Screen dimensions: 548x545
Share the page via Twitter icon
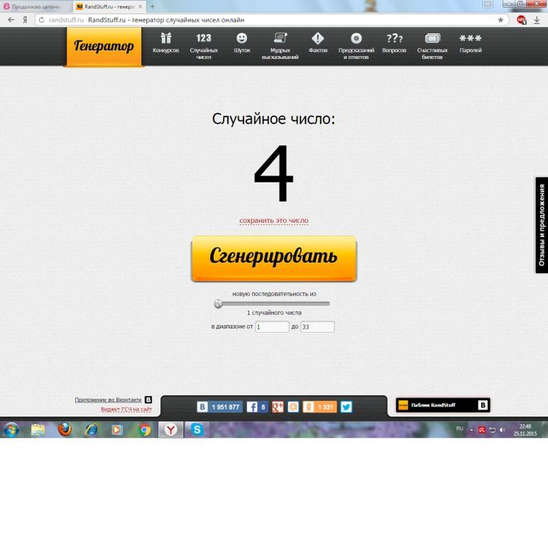click(346, 407)
